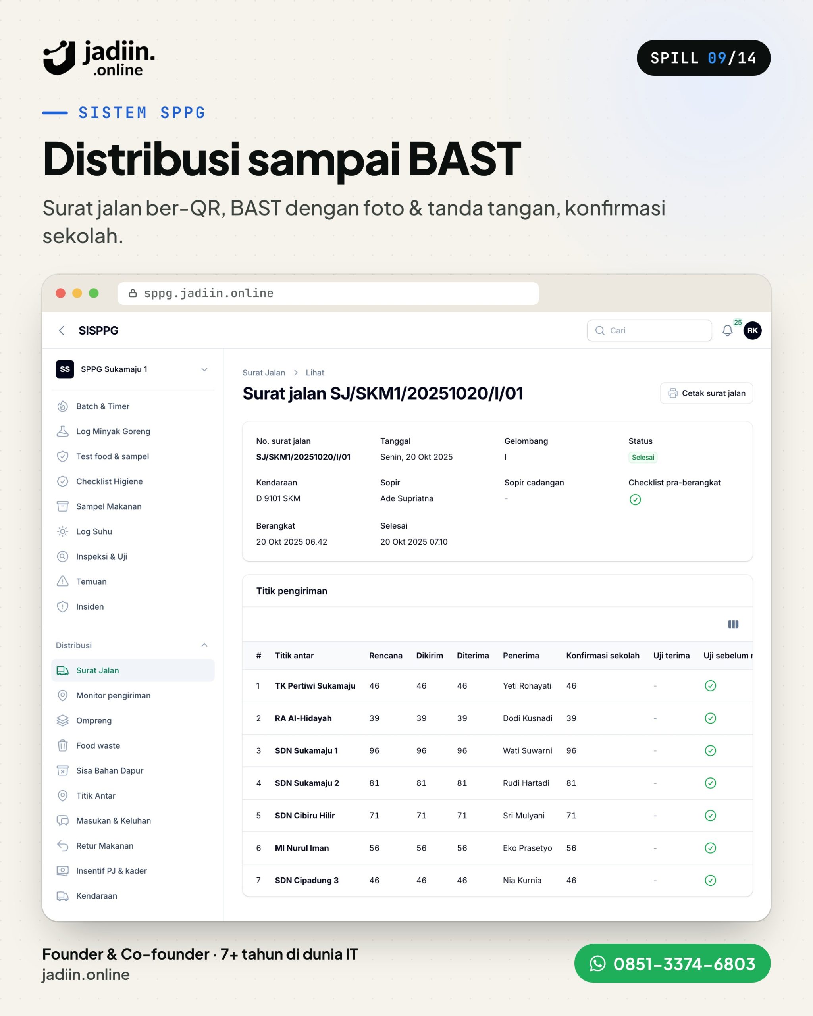The width and height of the screenshot is (813, 1016).
Task: Click receiver name Yeti Rohayati
Action: click(527, 686)
